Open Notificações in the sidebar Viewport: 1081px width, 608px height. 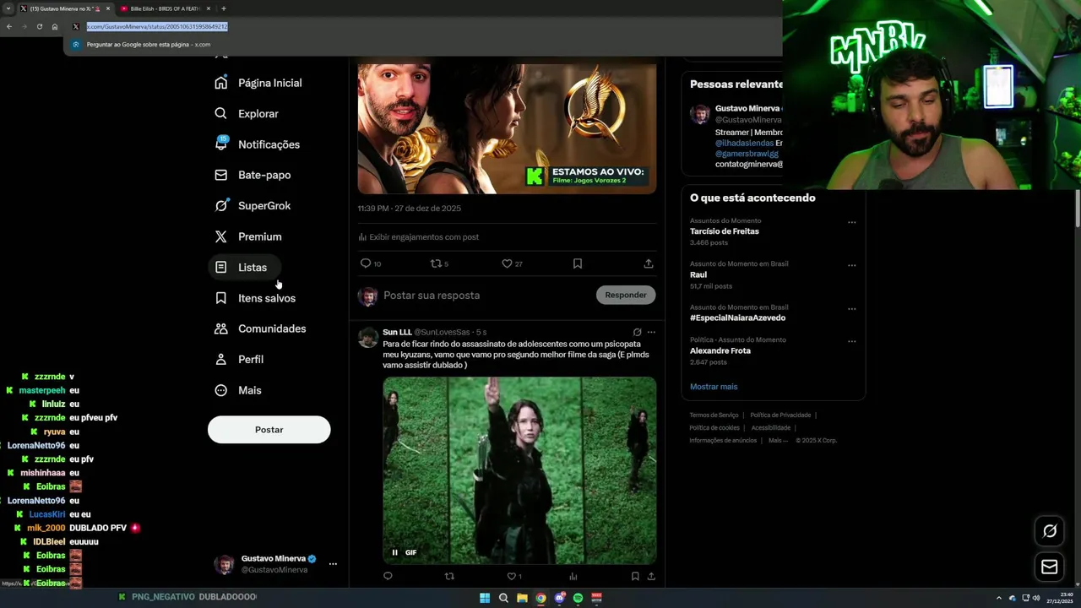tap(258, 144)
